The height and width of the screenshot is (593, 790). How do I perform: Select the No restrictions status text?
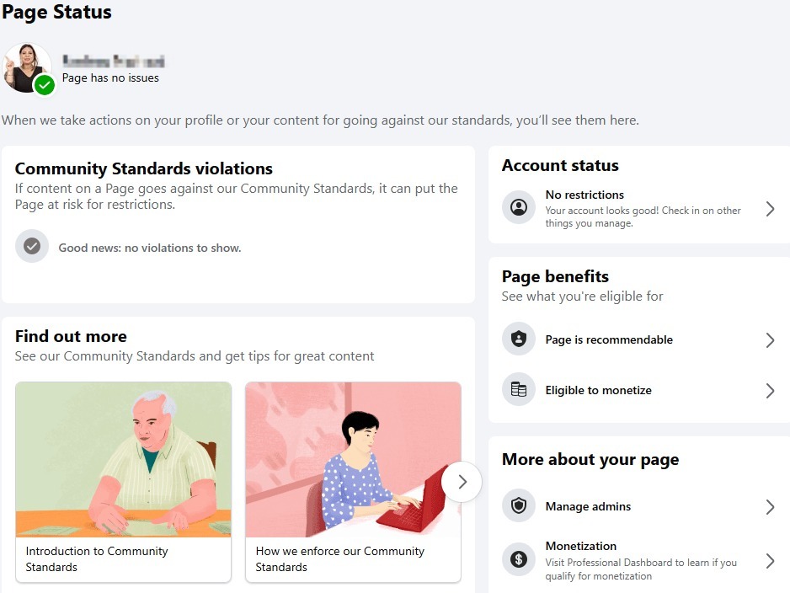coord(584,195)
